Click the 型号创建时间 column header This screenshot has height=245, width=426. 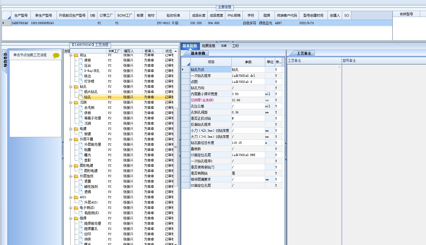(x=313, y=16)
